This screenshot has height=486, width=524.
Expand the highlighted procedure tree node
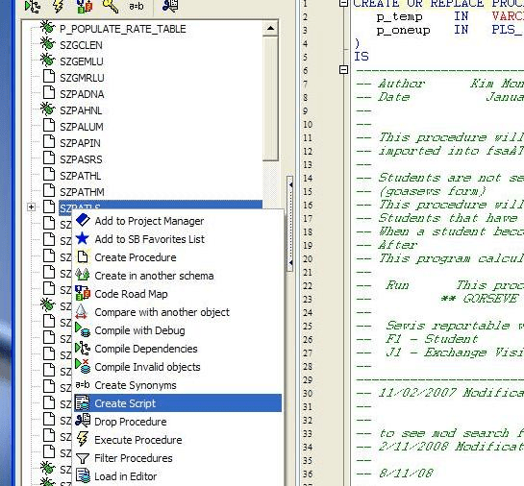point(31,207)
